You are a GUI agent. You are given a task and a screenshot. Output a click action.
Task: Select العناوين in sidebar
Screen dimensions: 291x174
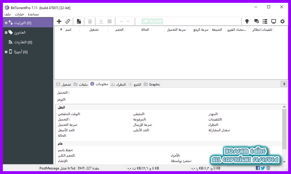pyautogui.click(x=20, y=32)
